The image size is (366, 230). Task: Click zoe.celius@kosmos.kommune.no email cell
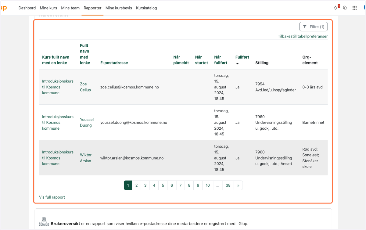click(x=130, y=87)
